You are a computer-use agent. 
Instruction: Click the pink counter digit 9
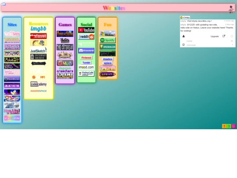(x=233, y=126)
